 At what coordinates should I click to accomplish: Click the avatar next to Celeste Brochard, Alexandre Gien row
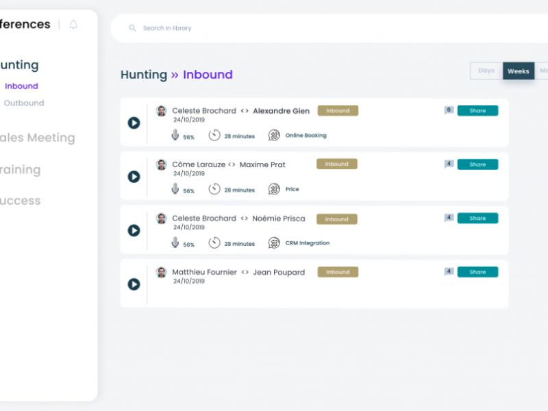click(161, 111)
